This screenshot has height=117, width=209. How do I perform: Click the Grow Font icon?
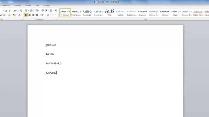(6, 11)
